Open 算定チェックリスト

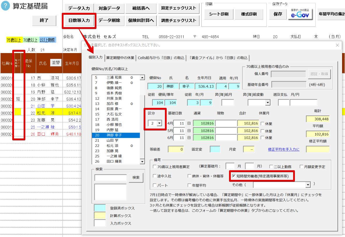point(179,8)
